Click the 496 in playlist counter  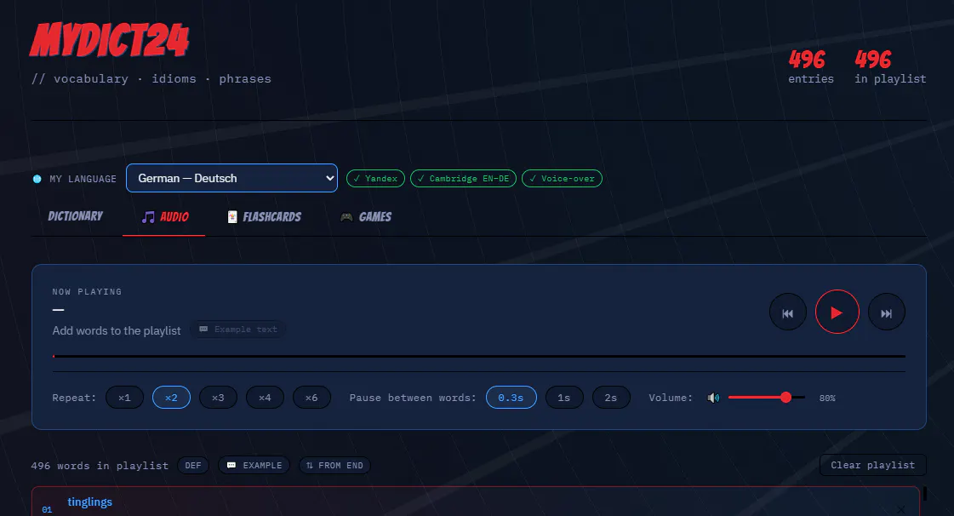[890, 66]
